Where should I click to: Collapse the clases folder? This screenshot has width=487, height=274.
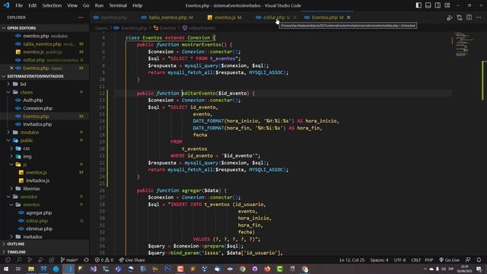[44, 92]
